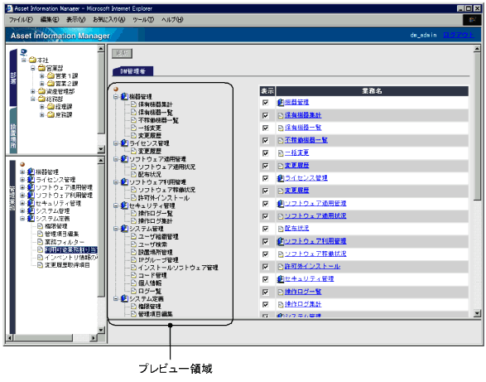Image resolution: width=486 pixels, height=382 pixels.
Task: Uncheck the 表示 checkbox for 配布状況
Action: [x=265, y=229]
